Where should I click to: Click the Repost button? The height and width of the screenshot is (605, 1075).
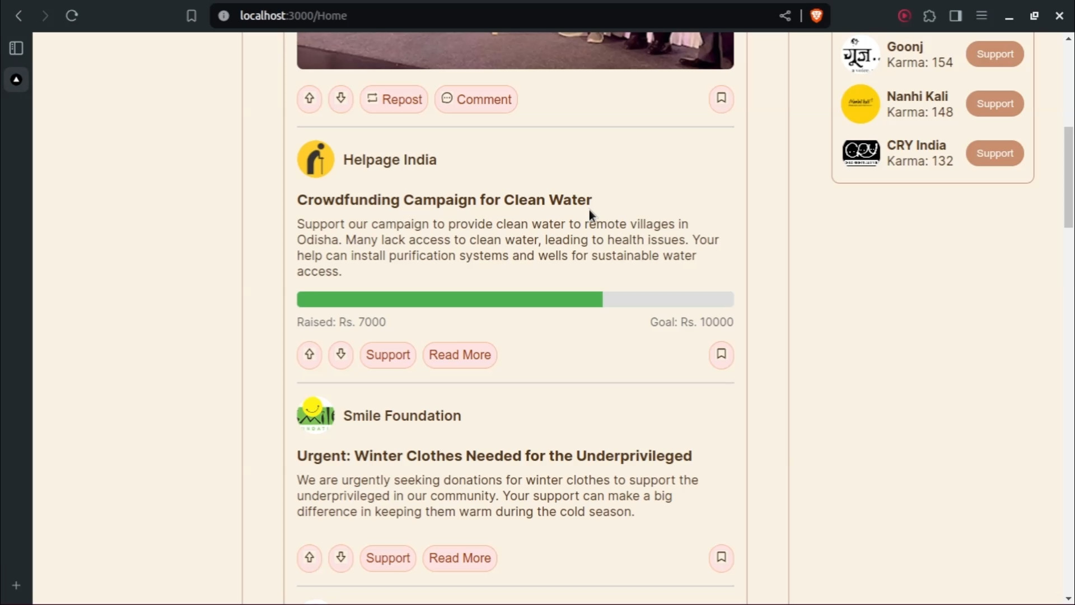click(x=394, y=99)
